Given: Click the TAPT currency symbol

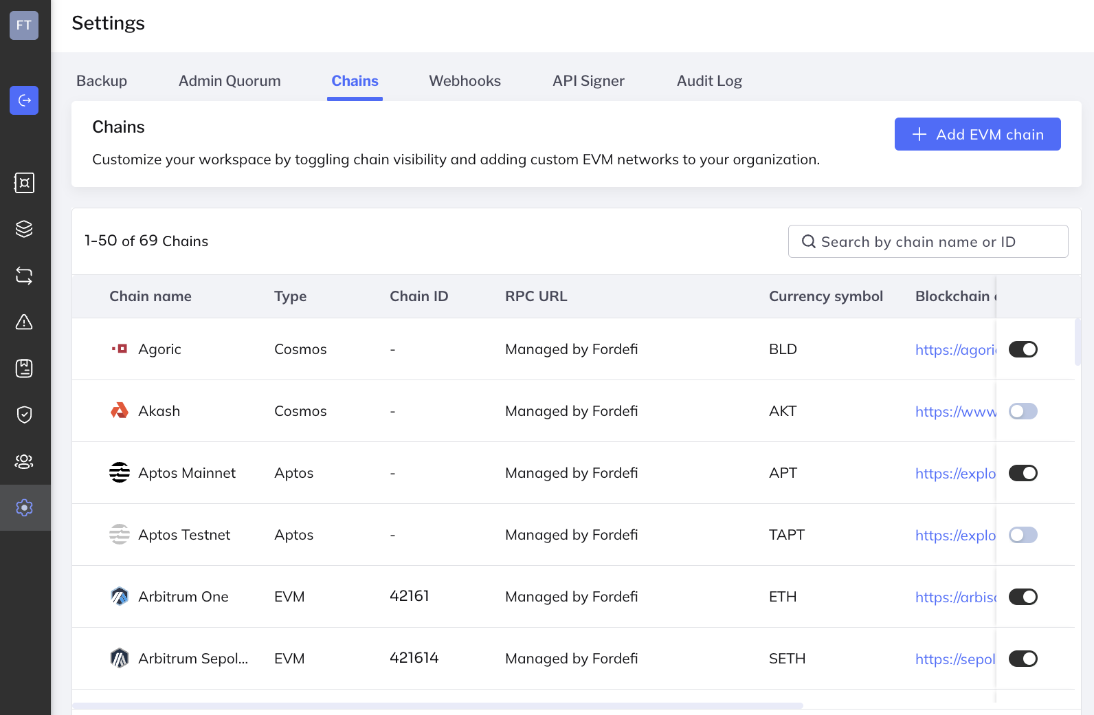Looking at the screenshot, I should (787, 534).
